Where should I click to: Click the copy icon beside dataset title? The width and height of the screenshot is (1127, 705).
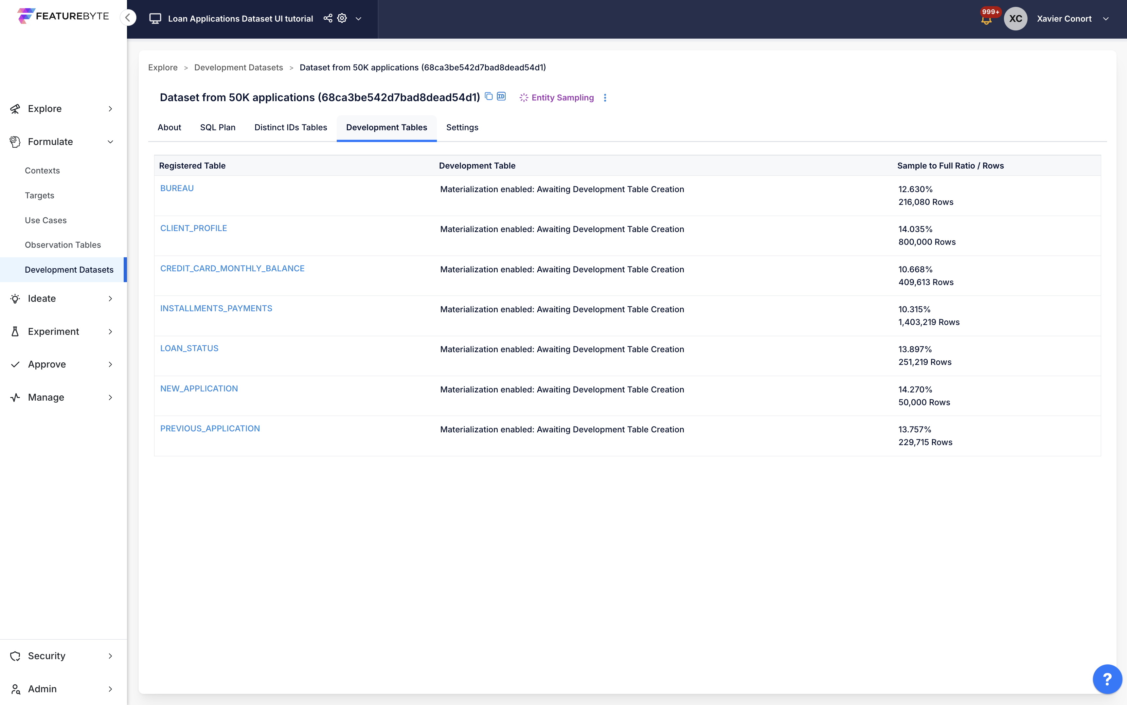[x=489, y=96]
